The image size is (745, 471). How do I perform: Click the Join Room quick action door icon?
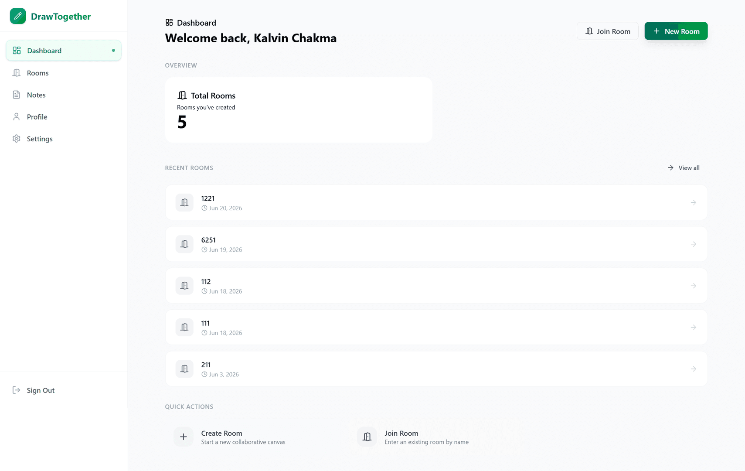[367, 437]
